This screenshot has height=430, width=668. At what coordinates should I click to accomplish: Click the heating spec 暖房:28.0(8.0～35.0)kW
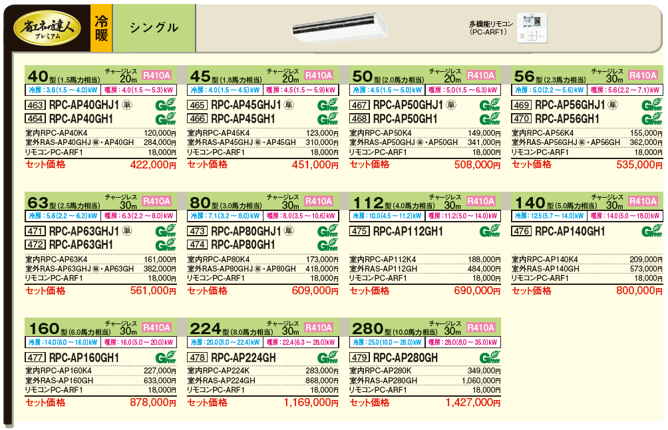click(462, 342)
